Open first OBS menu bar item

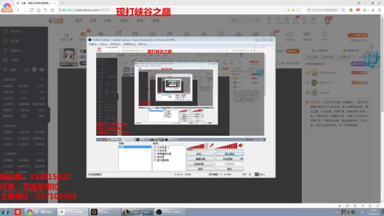point(93,44)
